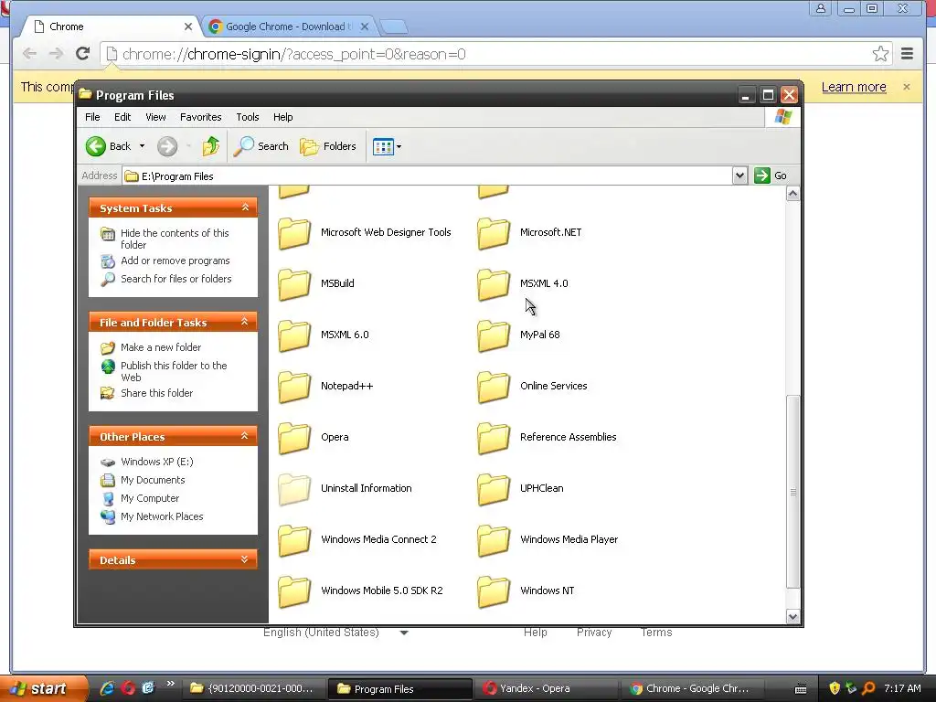Click Hide the contents of this folder
Image resolution: width=936 pixels, height=702 pixels.
point(175,239)
